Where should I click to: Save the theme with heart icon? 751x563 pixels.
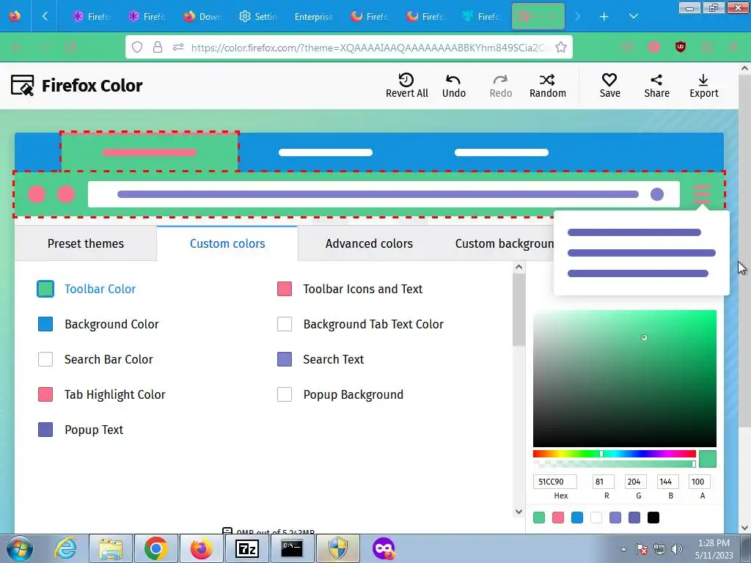click(x=609, y=86)
